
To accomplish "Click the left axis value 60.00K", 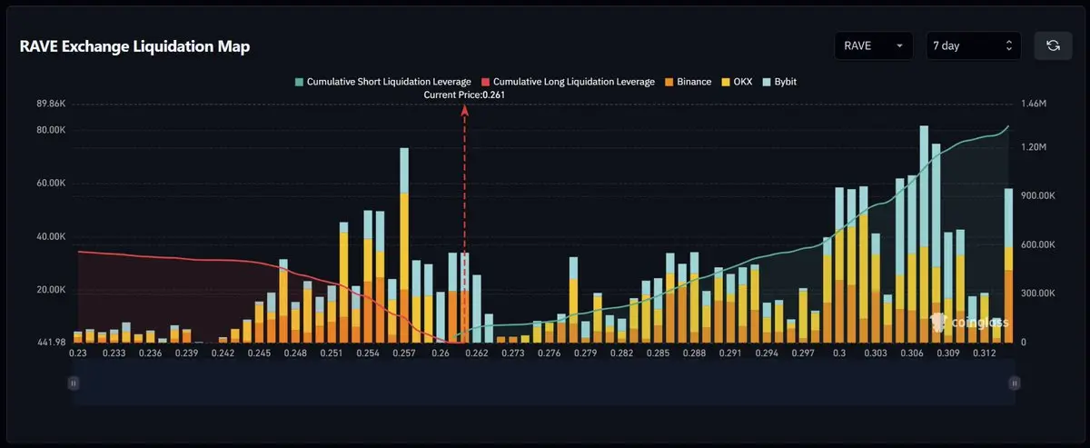I will (50, 184).
